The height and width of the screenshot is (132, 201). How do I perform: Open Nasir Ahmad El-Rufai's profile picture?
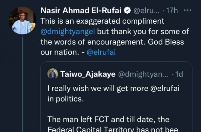click(22, 21)
